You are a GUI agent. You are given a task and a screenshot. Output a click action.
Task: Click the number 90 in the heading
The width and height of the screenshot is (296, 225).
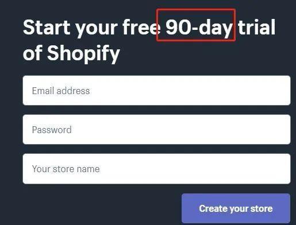tap(178, 27)
